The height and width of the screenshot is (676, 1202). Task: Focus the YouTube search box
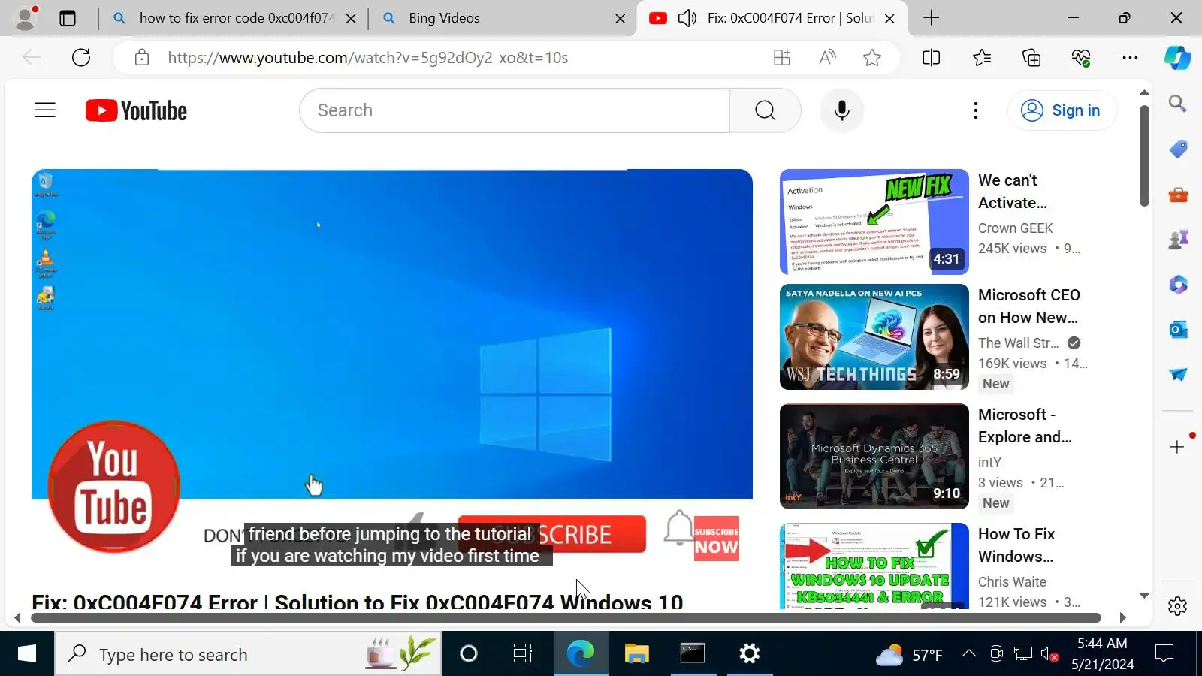click(515, 110)
